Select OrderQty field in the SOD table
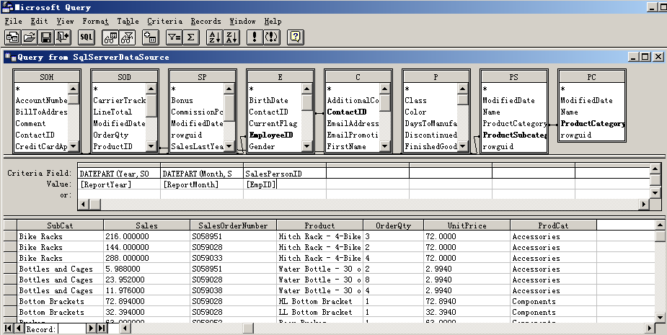The height and width of the screenshot is (335, 667). tap(111, 135)
